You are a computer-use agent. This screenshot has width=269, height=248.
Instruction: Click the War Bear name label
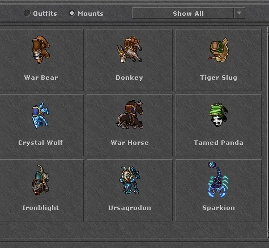coord(41,78)
